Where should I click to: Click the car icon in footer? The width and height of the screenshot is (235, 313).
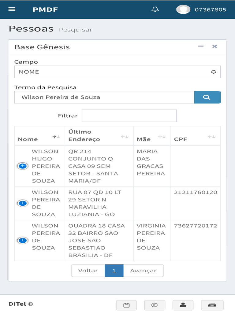pyautogui.click(x=212, y=305)
